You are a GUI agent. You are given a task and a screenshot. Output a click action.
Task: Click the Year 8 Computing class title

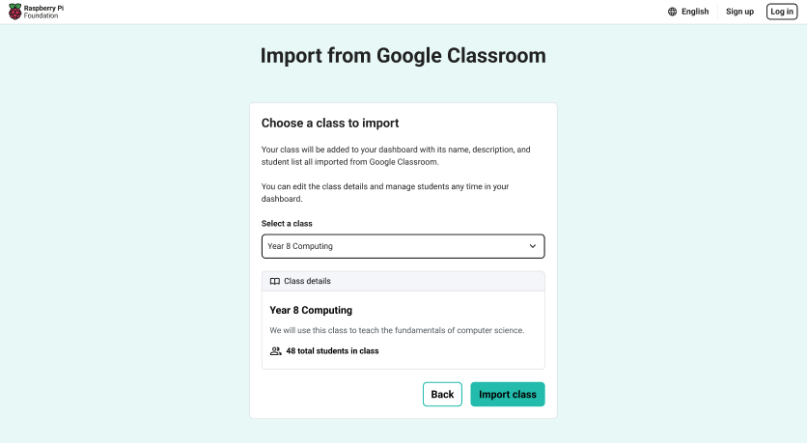(x=311, y=311)
